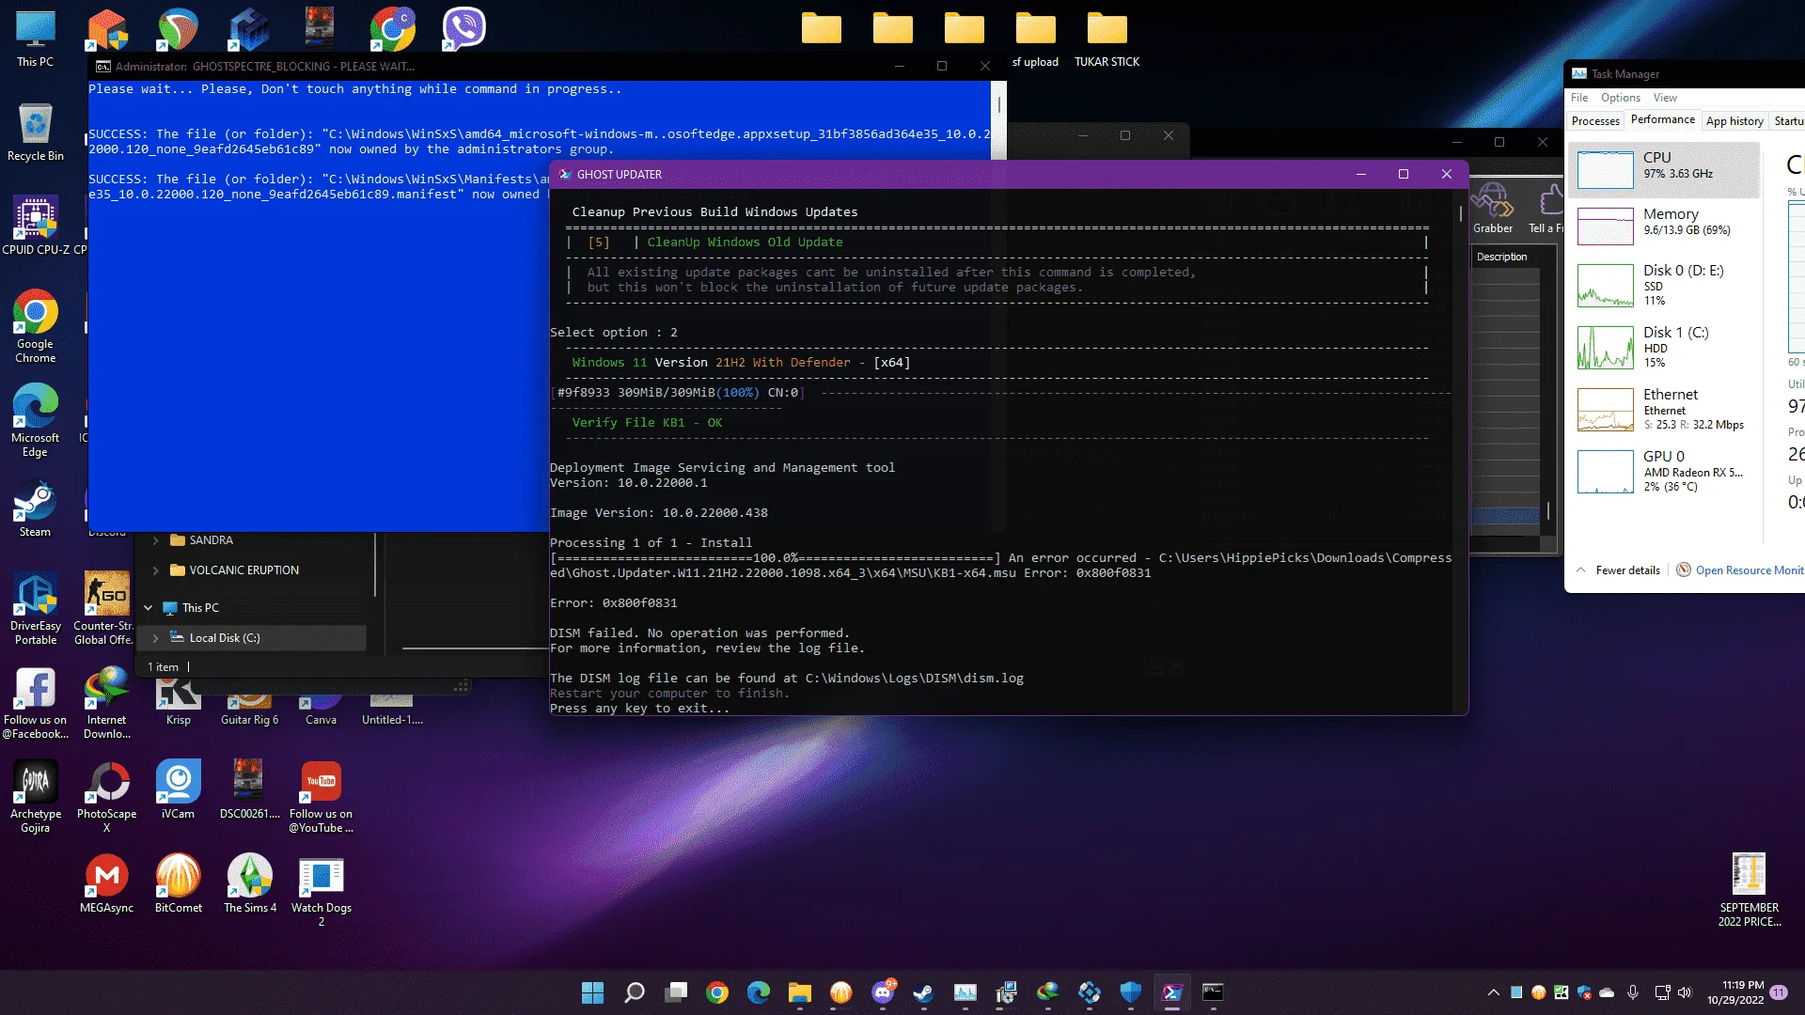This screenshot has width=1805, height=1015.
Task: Open Task View on the taskbar
Action: (x=676, y=992)
